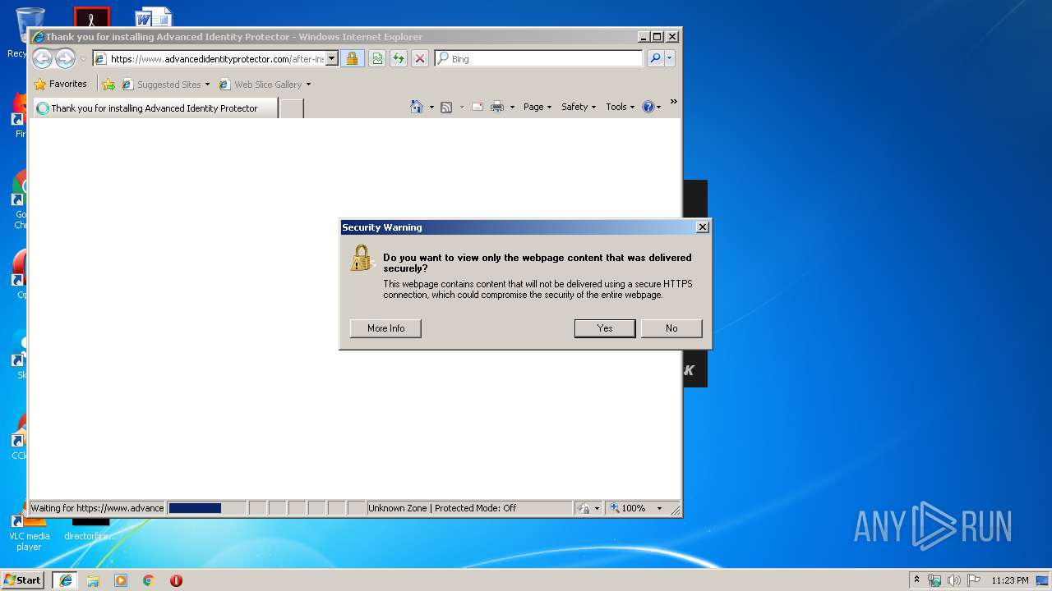Screen dimensions: 1052x591
Task: Open Google Chrome taskbar icon
Action: tap(149, 580)
